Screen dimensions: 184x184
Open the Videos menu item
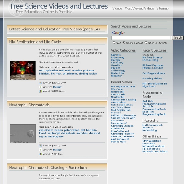pos(117,9)
